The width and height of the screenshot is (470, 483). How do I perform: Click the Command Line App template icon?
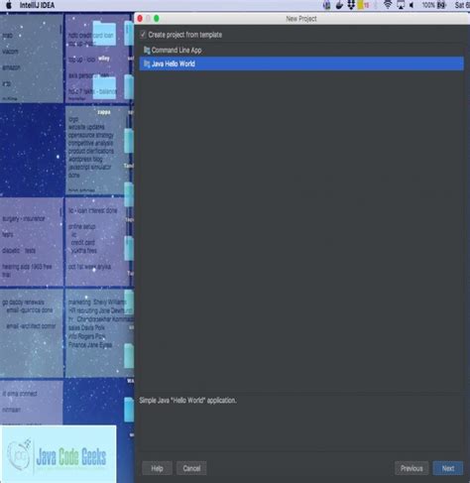point(147,51)
